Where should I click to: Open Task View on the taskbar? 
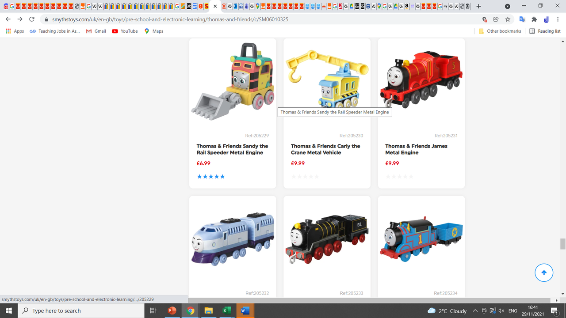click(153, 311)
